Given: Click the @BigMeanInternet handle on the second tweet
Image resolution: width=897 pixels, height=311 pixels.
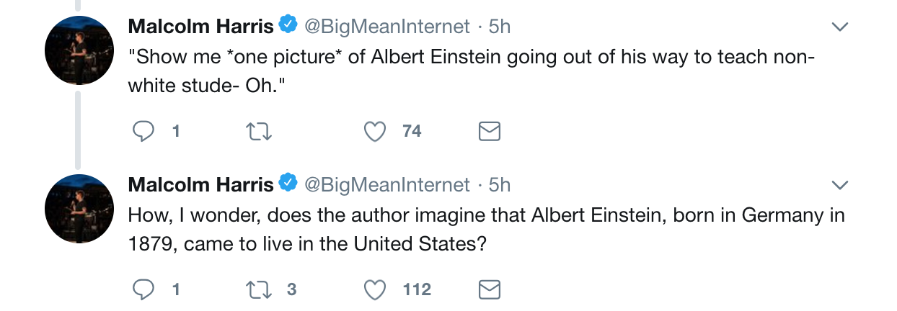Looking at the screenshot, I should pos(386,185).
